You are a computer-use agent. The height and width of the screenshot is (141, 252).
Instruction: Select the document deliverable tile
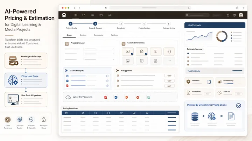pos(142,51)
